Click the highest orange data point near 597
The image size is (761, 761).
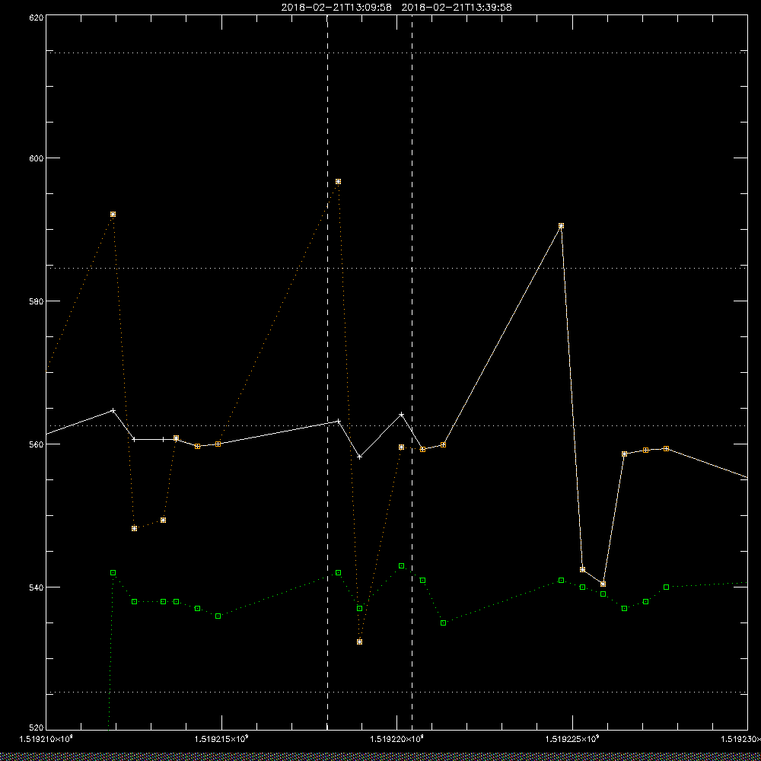(x=339, y=182)
